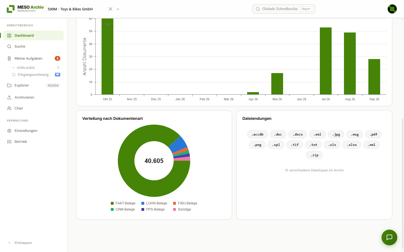
Task: Open Suche in the sidebar
Action: click(33, 46)
